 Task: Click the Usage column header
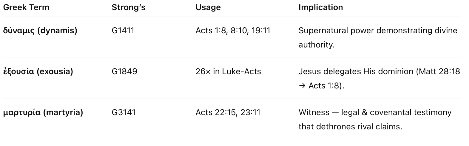pos(208,7)
